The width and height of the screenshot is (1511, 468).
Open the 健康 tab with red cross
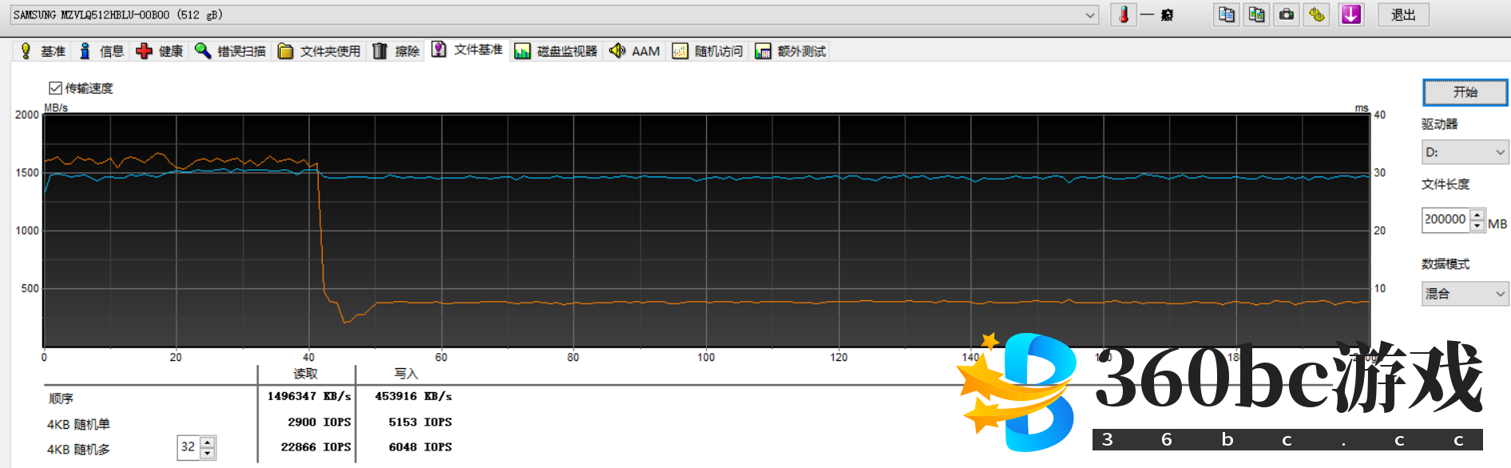tap(160, 51)
